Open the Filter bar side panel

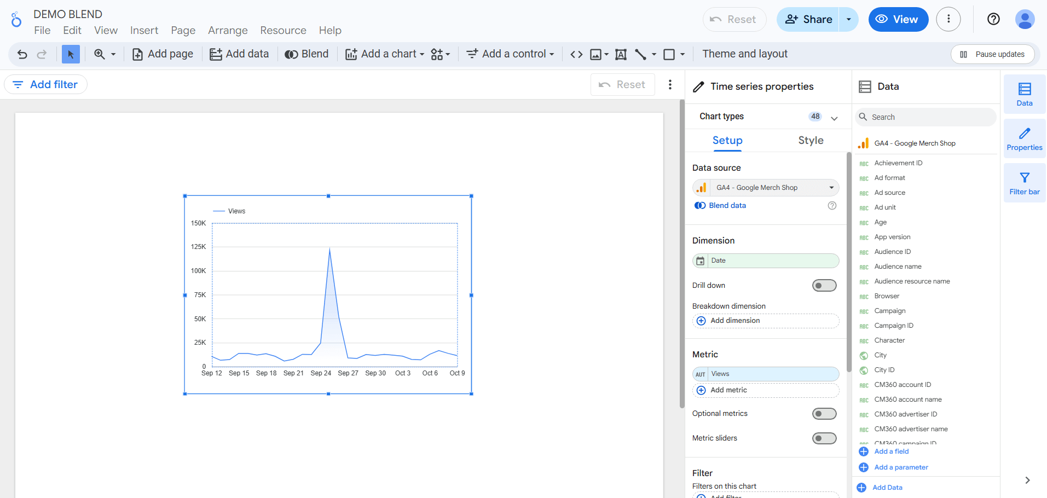tap(1024, 183)
